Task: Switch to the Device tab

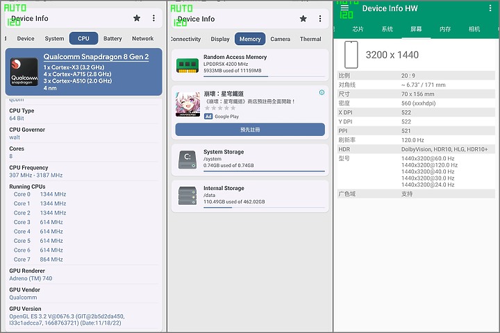Action: [26, 39]
